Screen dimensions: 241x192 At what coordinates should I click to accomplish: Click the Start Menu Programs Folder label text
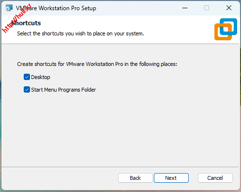[63, 90]
